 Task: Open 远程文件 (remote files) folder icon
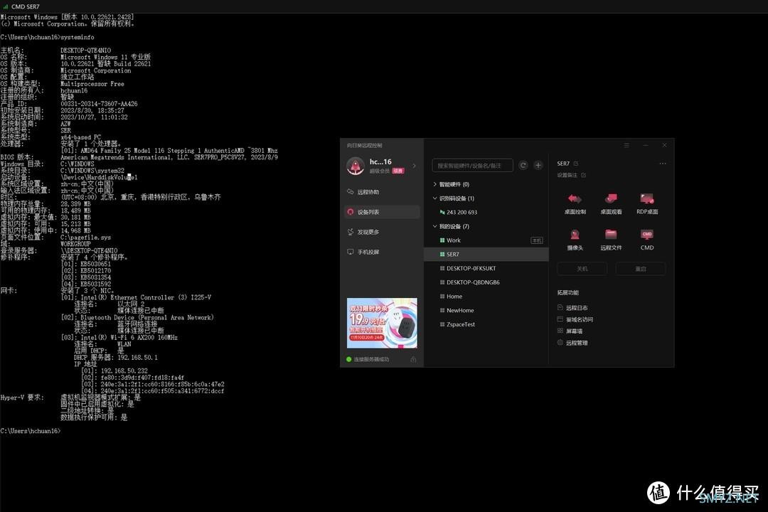(611, 239)
